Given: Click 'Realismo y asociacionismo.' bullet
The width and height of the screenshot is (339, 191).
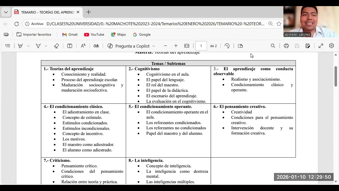Looking at the screenshot, I should 256,79.
